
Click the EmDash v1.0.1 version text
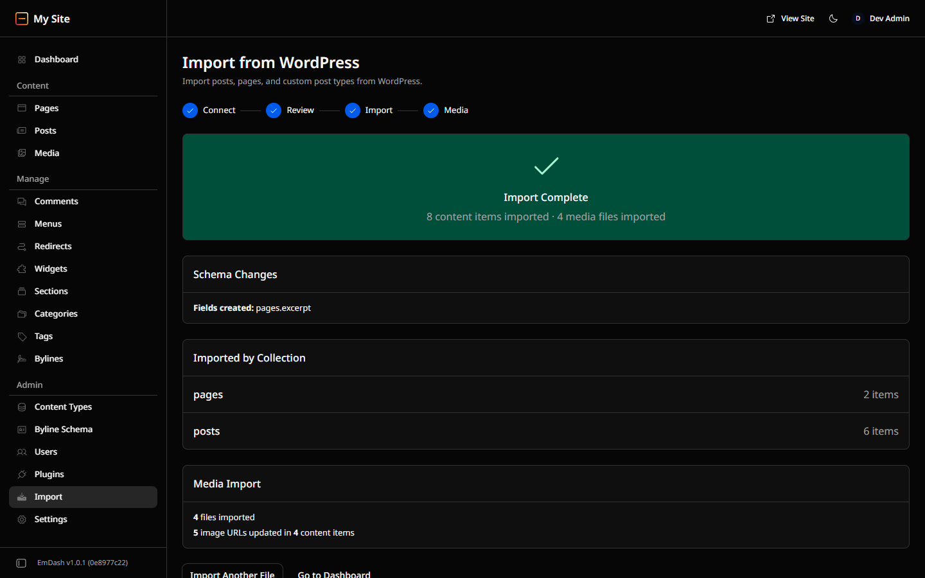click(x=82, y=563)
